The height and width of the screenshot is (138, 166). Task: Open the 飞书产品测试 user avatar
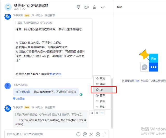[x=8, y=86]
